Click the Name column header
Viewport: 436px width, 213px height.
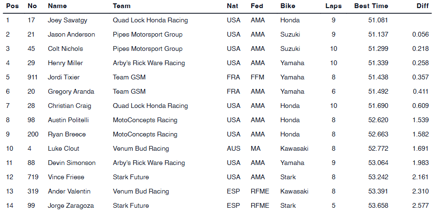pos(57,6)
